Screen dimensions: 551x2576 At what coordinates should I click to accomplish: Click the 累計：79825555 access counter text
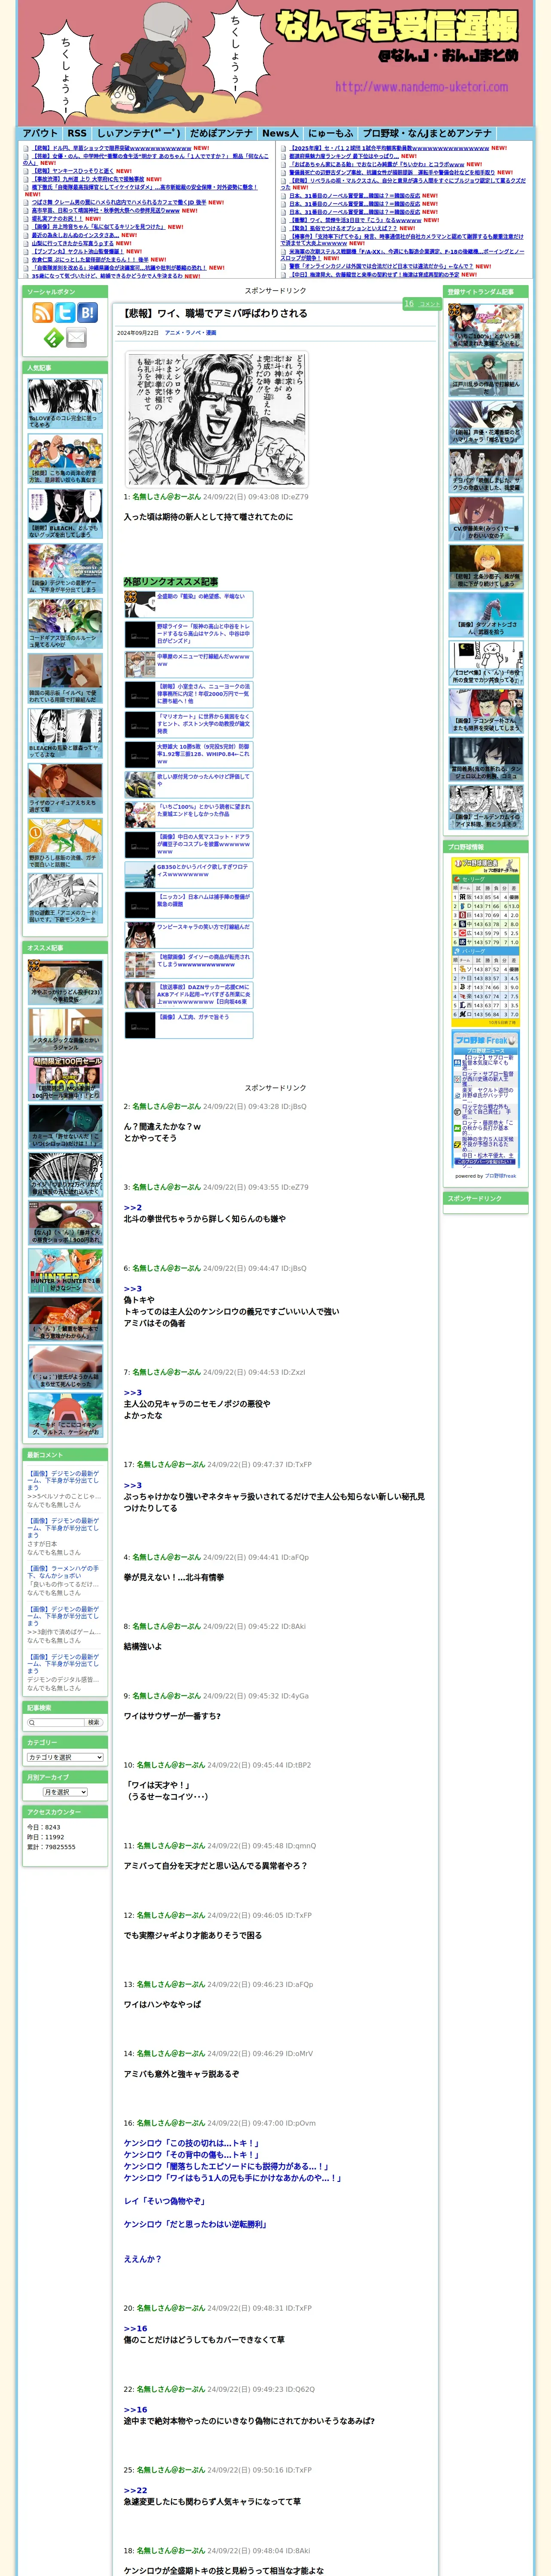click(x=51, y=1847)
